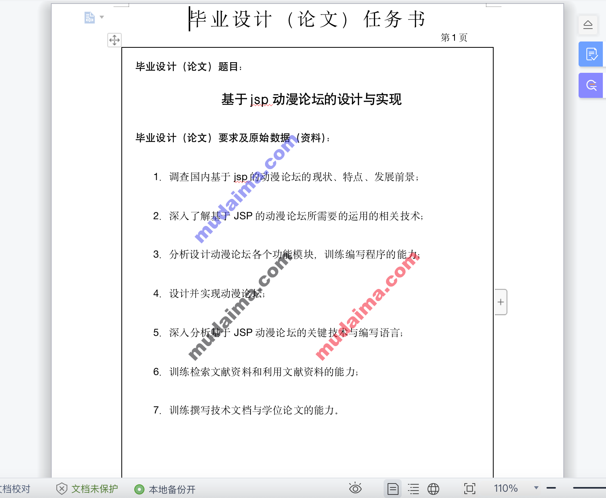Screen dimensions: 606x498
Task: Add a table column using the plus button
Action: point(501,302)
